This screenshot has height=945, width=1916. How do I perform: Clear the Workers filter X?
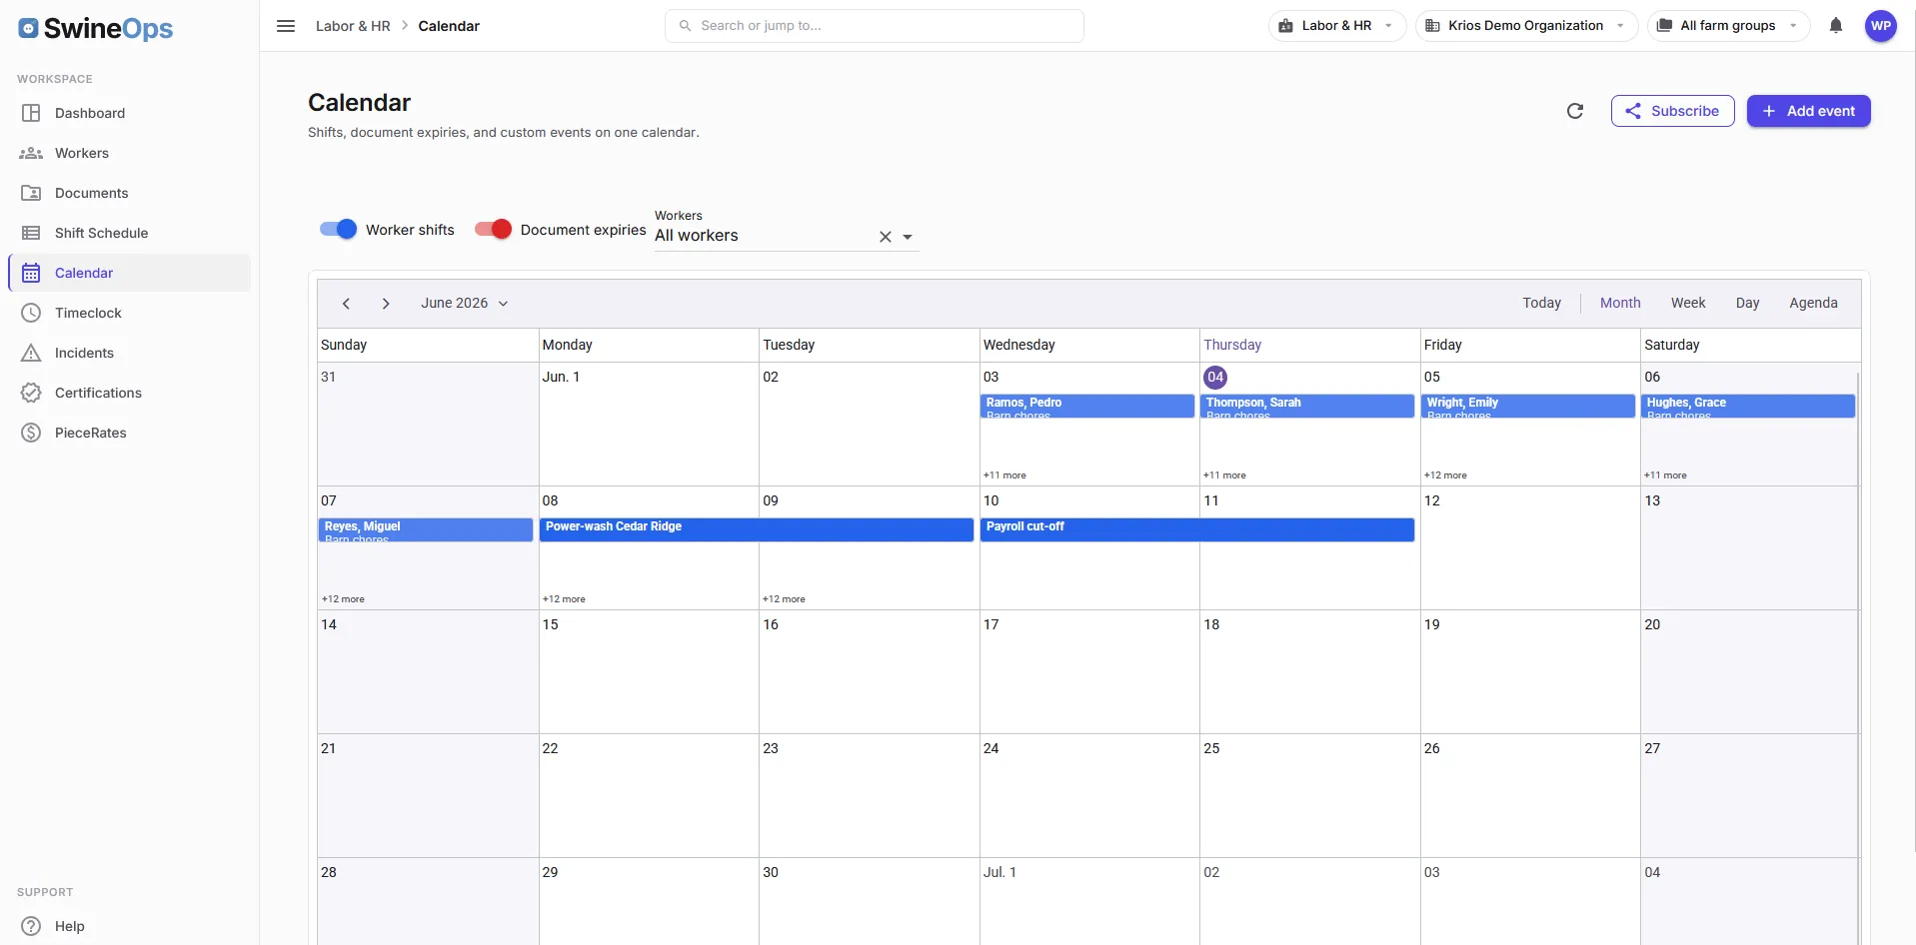(885, 237)
